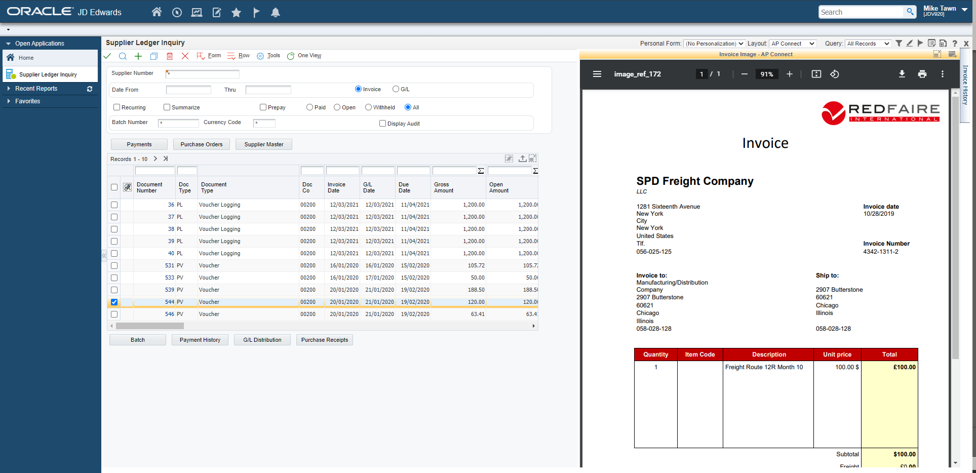
Task: Click the Home icon in top bar
Action: (157, 12)
